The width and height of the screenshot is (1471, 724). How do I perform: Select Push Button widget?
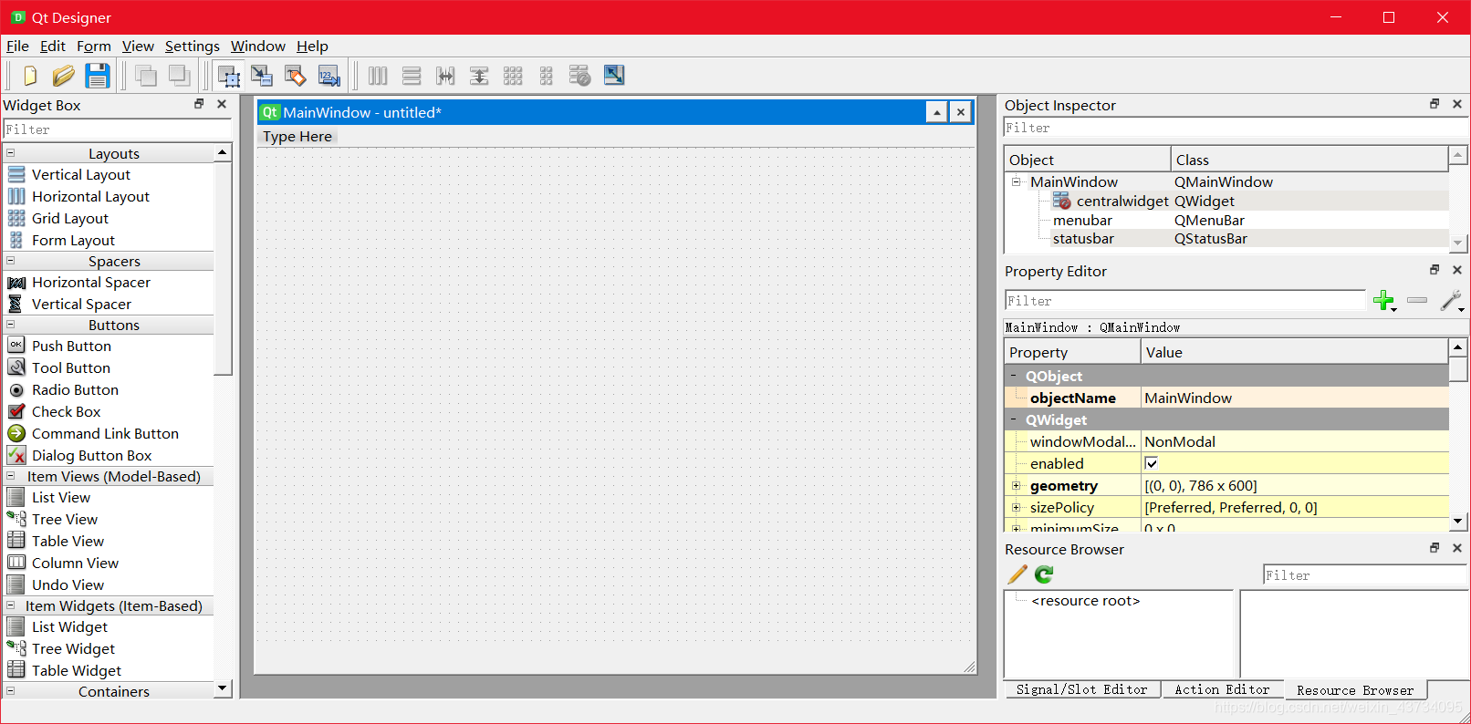coord(71,346)
